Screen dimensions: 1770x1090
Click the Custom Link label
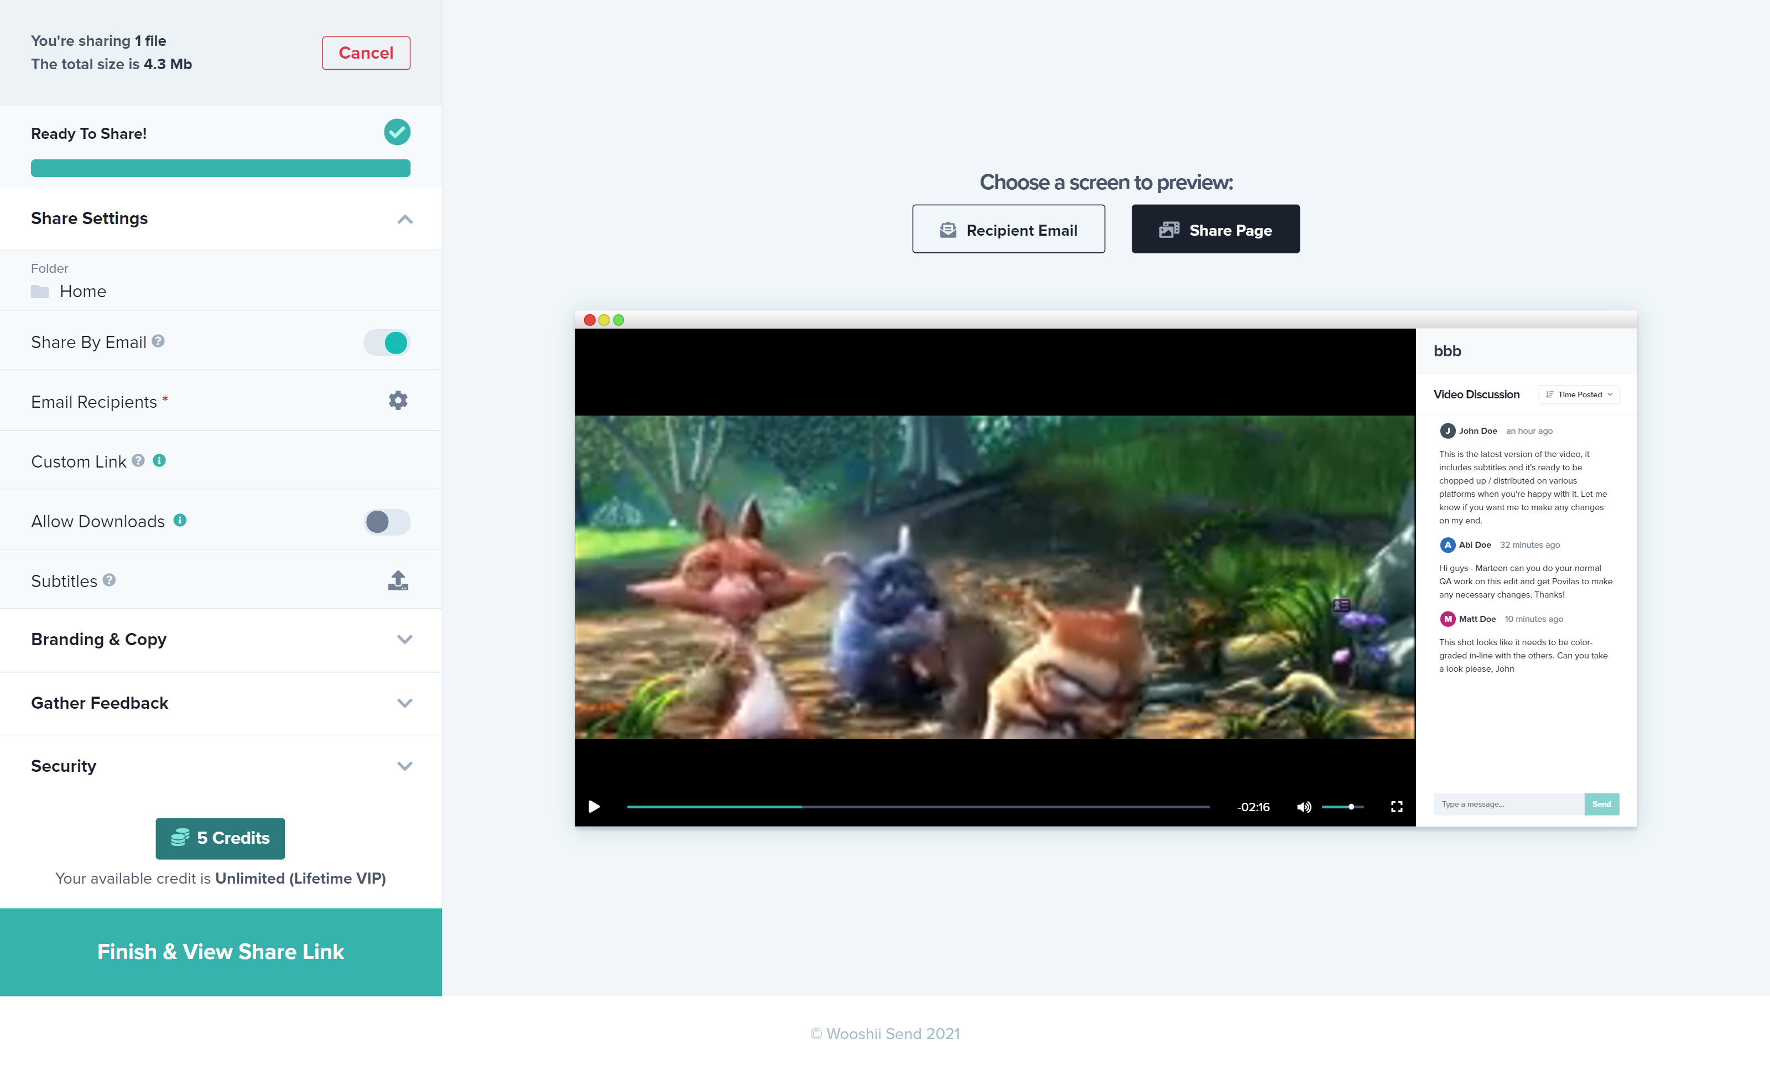[x=79, y=461]
